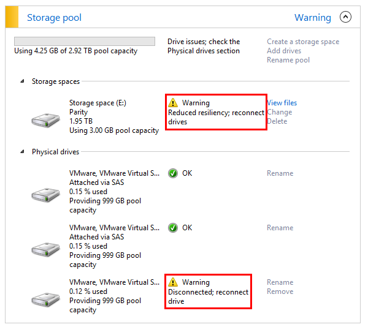The height and width of the screenshot is (327, 368).
Task: Click the pool capacity usage bar
Action: tap(85, 41)
